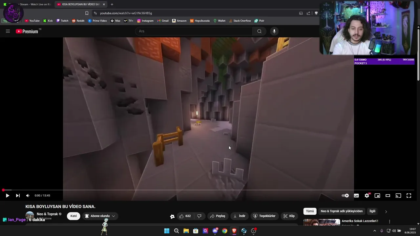Open Brave browser from taskbar
Viewport: 420px width, 236px height.
pyautogui.click(x=234, y=231)
